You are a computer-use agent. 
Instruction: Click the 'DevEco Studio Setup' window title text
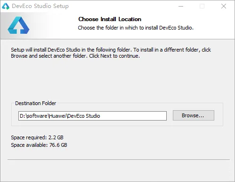41,6
